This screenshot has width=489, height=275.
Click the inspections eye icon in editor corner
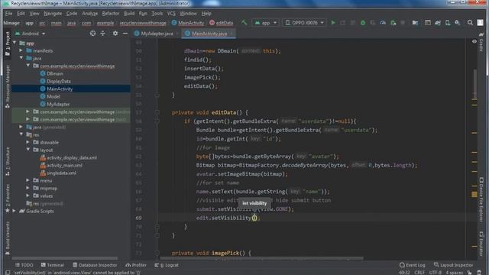tap(474, 41)
